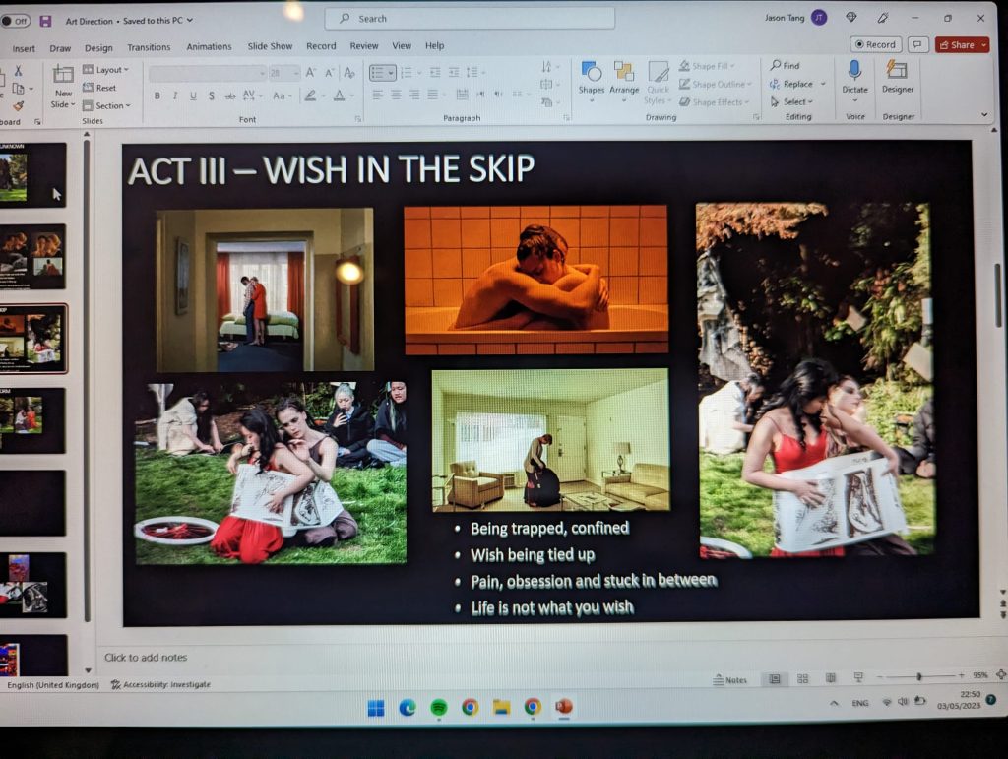Click the Designer icon

898,70
